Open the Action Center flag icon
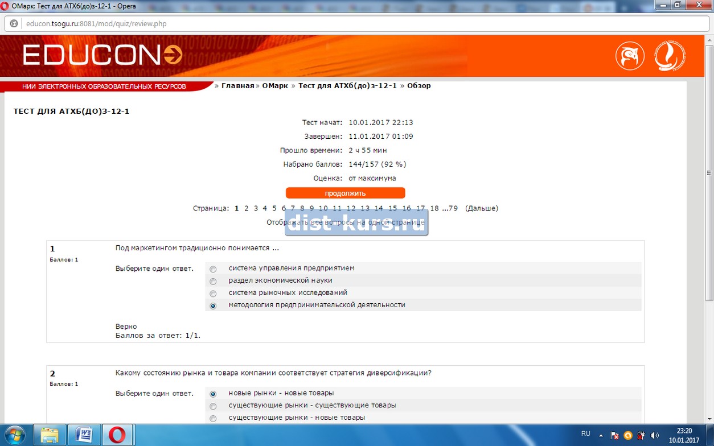The width and height of the screenshot is (714, 446). (614, 436)
